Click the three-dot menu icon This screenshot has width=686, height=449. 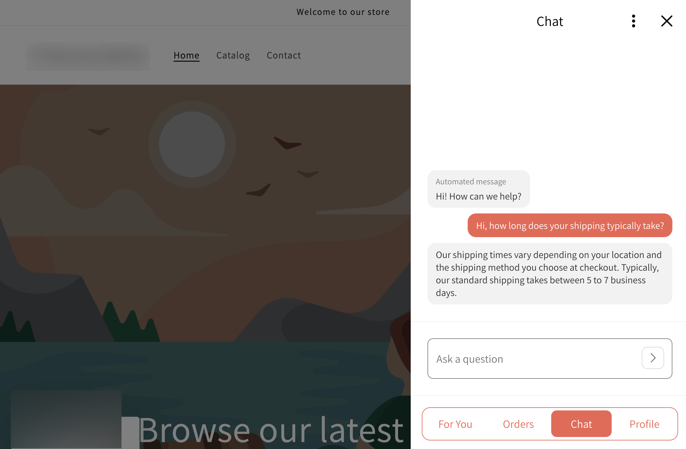pos(633,21)
